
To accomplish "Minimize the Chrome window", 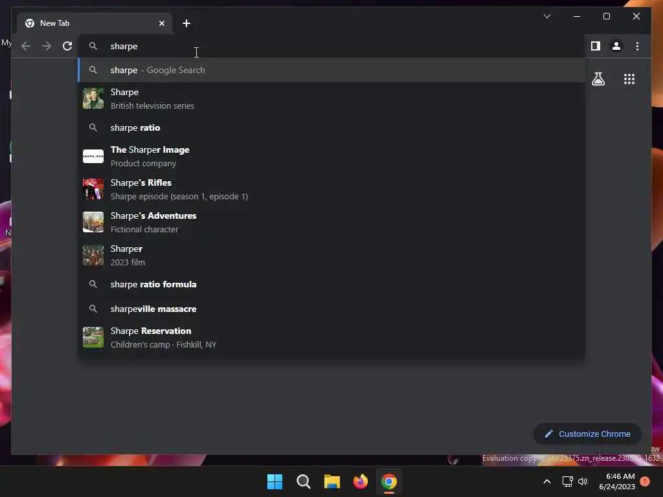I will tap(577, 16).
